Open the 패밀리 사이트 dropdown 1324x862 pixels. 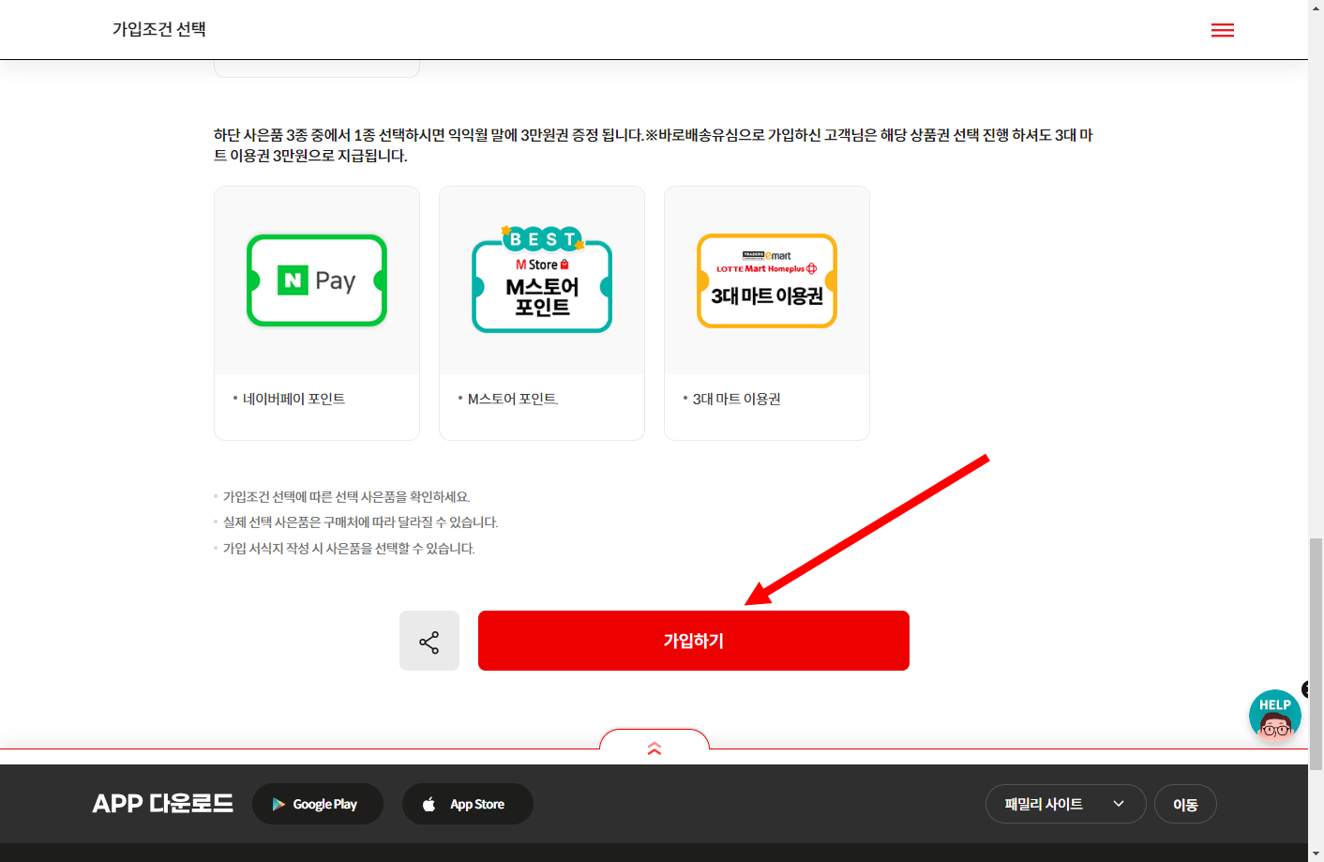pyautogui.click(x=1066, y=804)
